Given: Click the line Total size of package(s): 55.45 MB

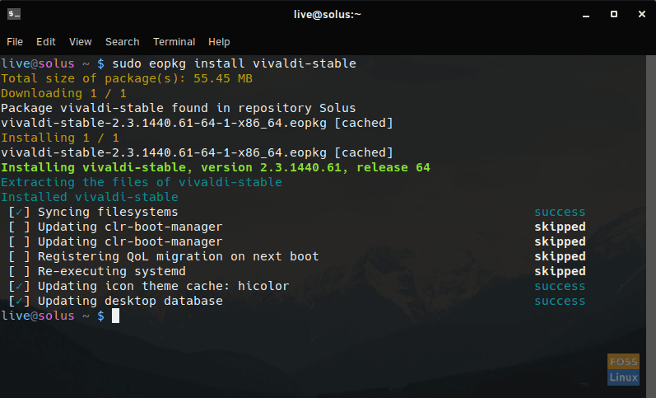Looking at the screenshot, I should click(127, 78).
